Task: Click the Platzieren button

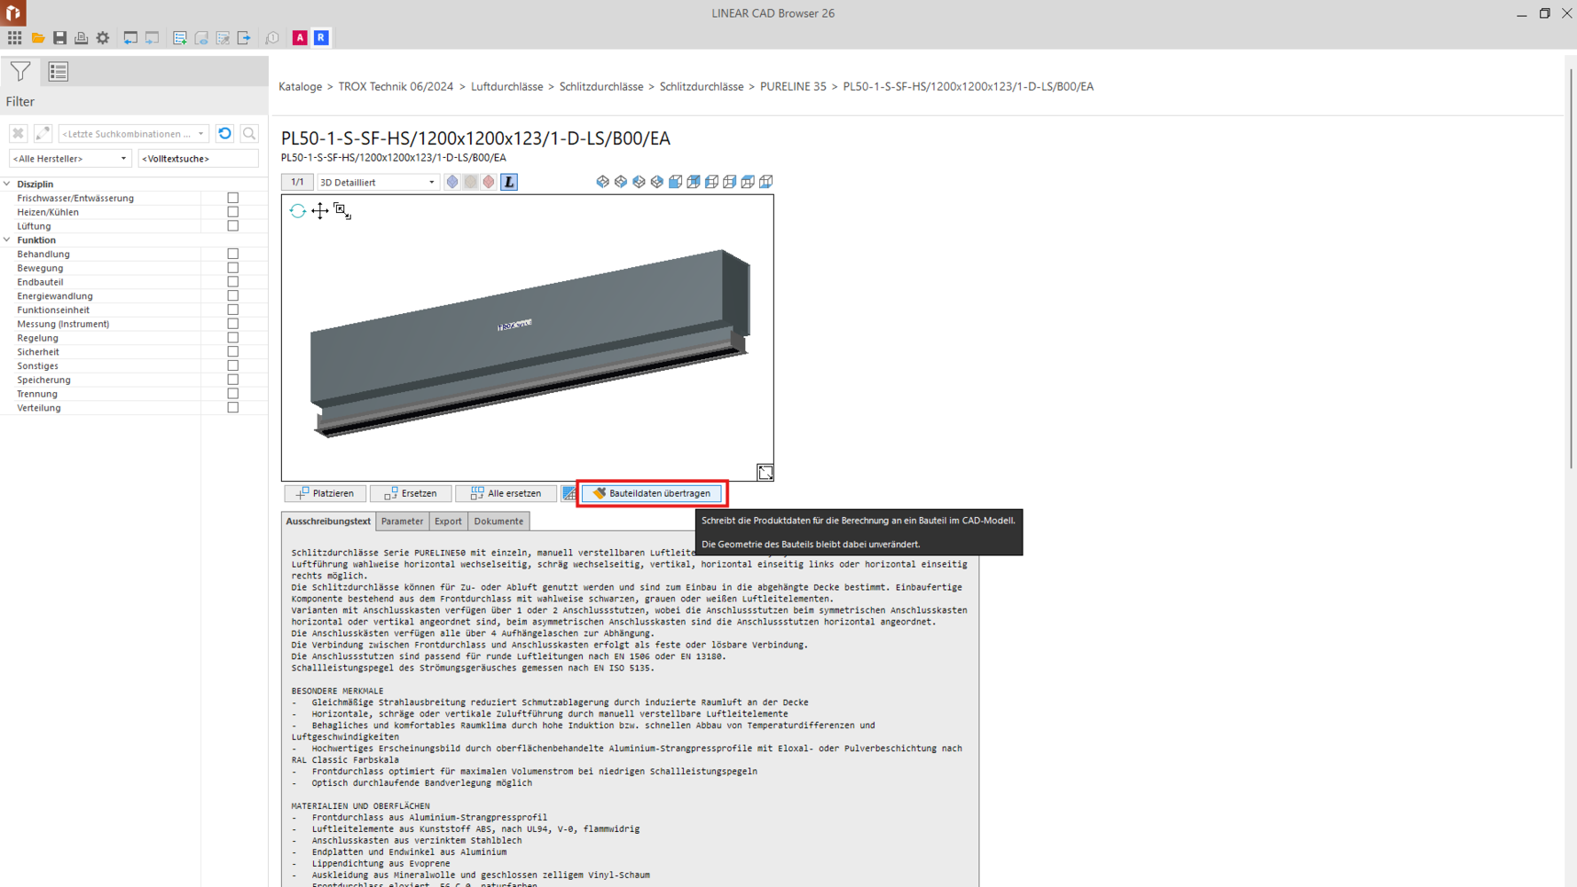Action: 325,493
